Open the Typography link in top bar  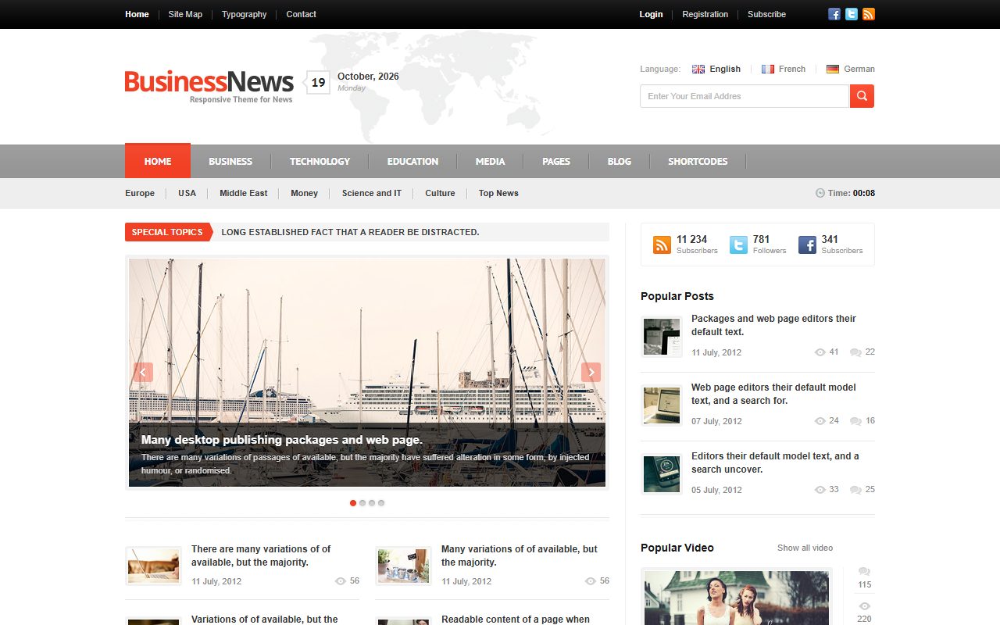pyautogui.click(x=244, y=14)
